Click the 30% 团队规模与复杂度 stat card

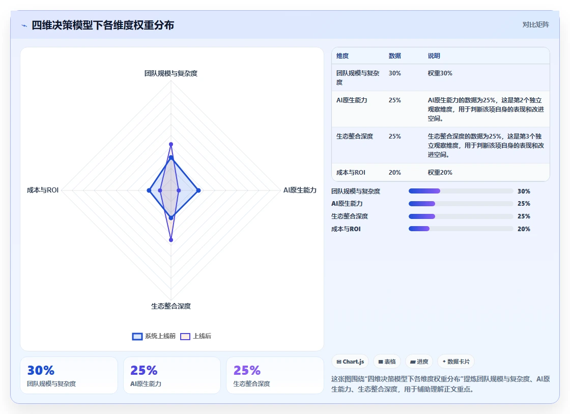(69, 375)
